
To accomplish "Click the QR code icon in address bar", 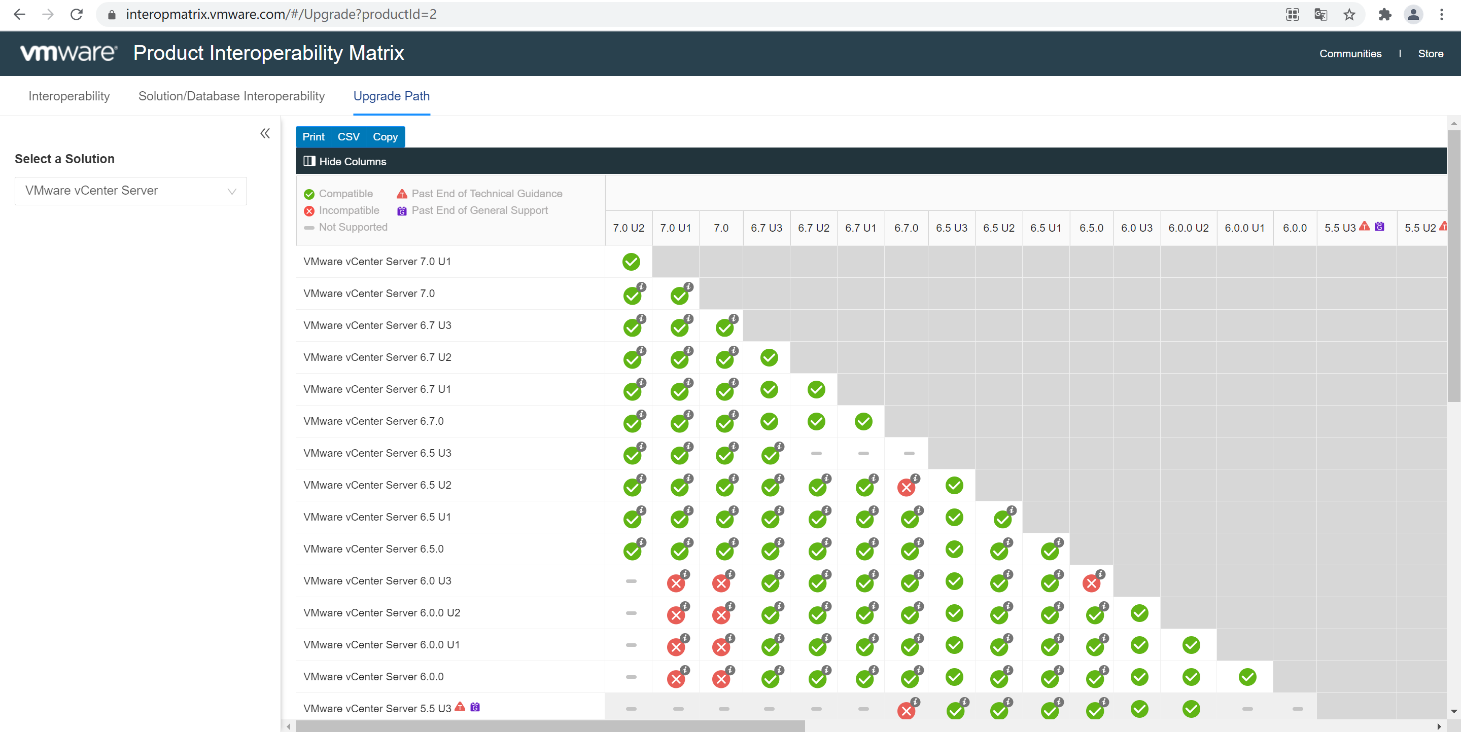I will (x=1292, y=14).
